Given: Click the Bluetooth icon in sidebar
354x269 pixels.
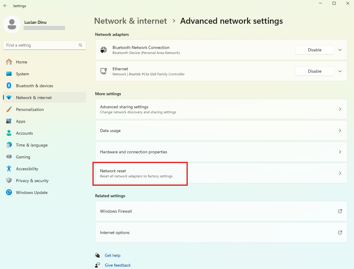Looking at the screenshot, I should (9, 85).
